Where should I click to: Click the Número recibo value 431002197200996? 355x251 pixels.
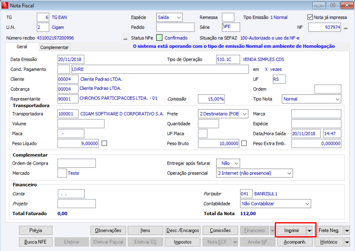point(55,38)
